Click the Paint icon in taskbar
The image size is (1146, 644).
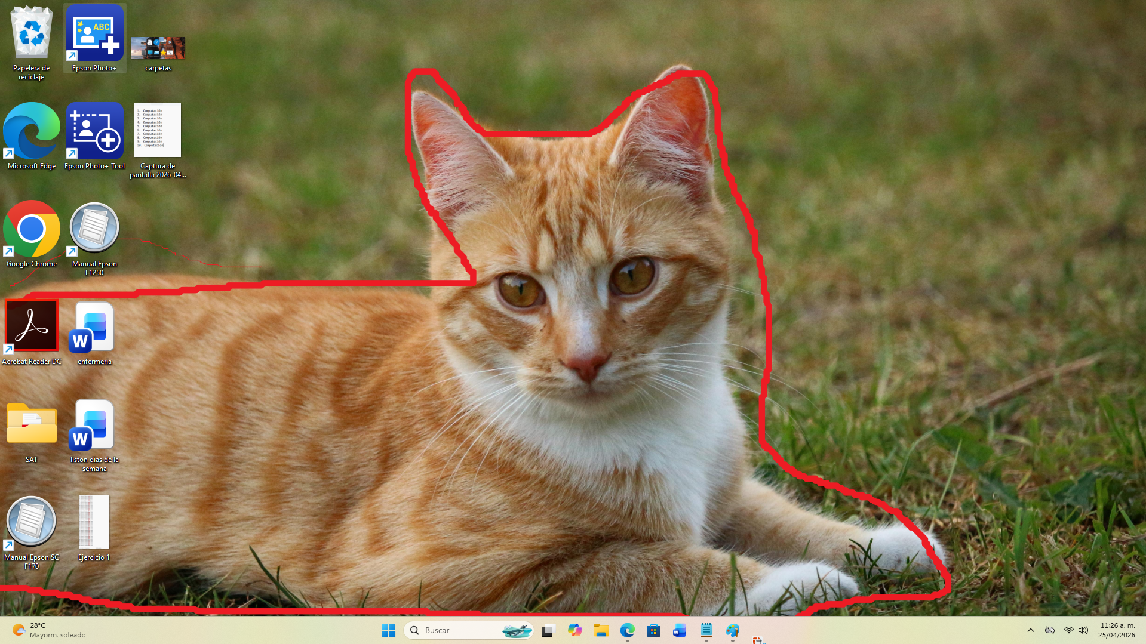tap(732, 630)
